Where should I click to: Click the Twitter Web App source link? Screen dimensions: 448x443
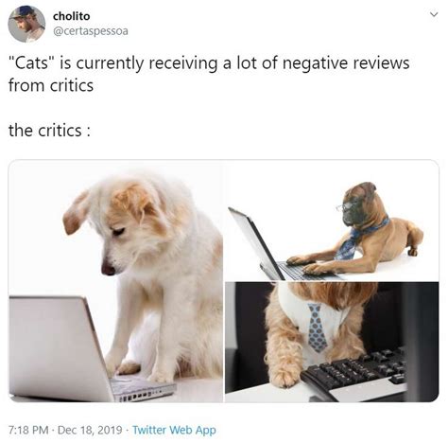click(174, 430)
